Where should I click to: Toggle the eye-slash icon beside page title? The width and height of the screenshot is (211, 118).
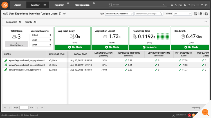[x=65, y=14]
